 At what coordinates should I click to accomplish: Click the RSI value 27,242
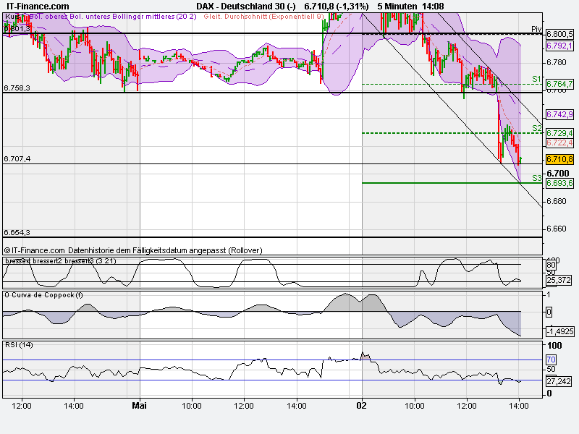(x=559, y=381)
